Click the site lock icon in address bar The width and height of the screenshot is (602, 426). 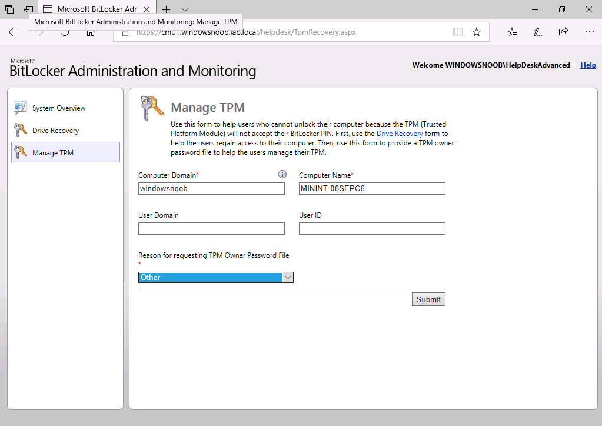click(125, 32)
